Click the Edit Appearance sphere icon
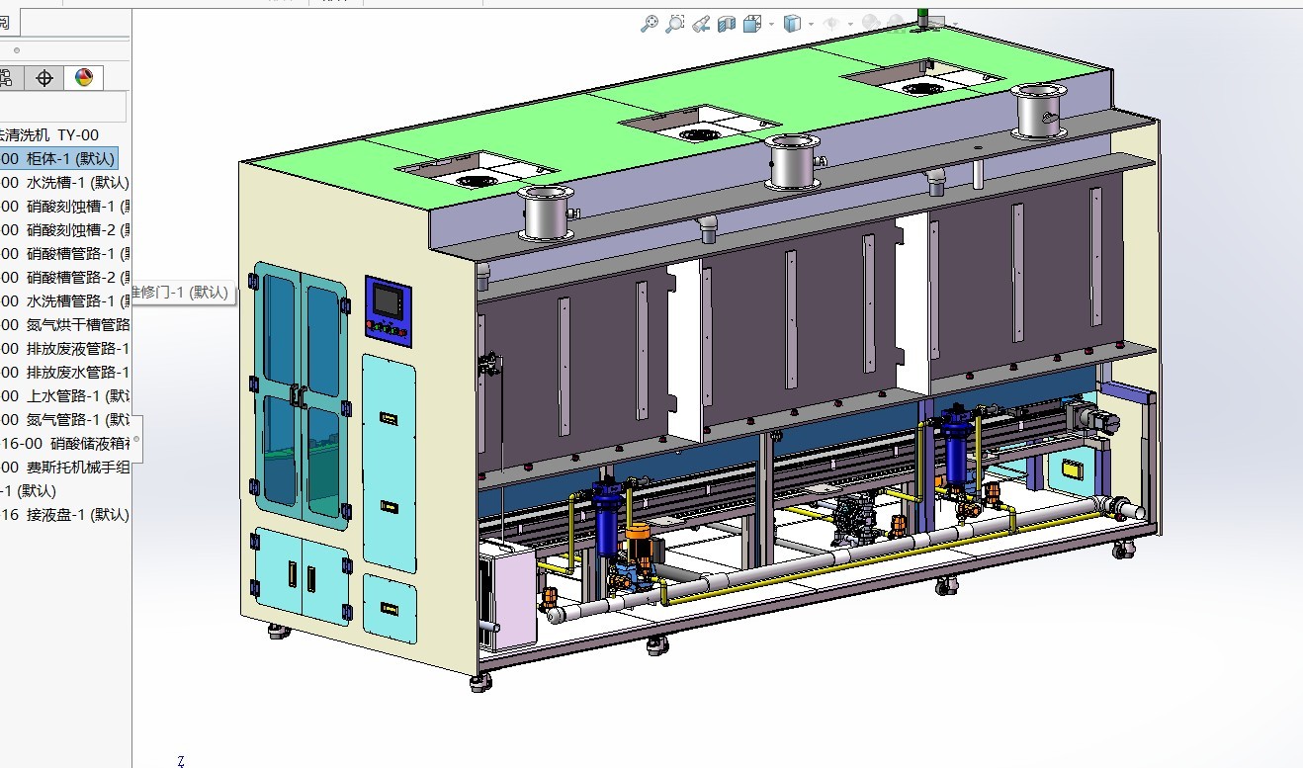 click(x=870, y=24)
